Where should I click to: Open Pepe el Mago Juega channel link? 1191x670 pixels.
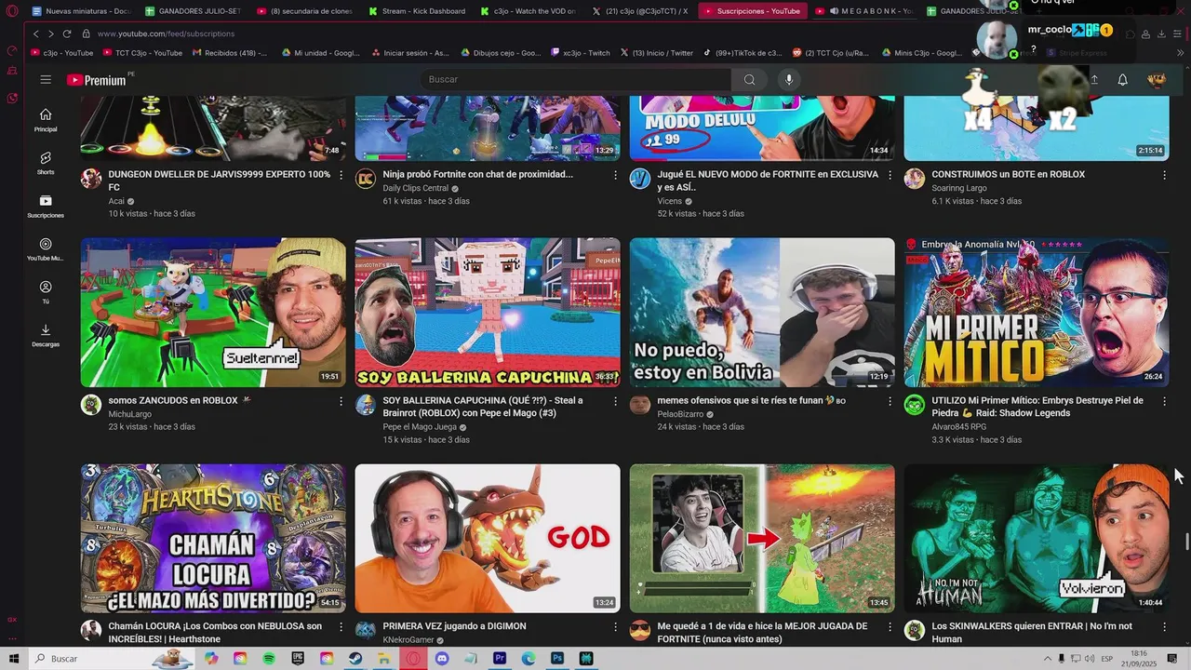pyautogui.click(x=420, y=427)
